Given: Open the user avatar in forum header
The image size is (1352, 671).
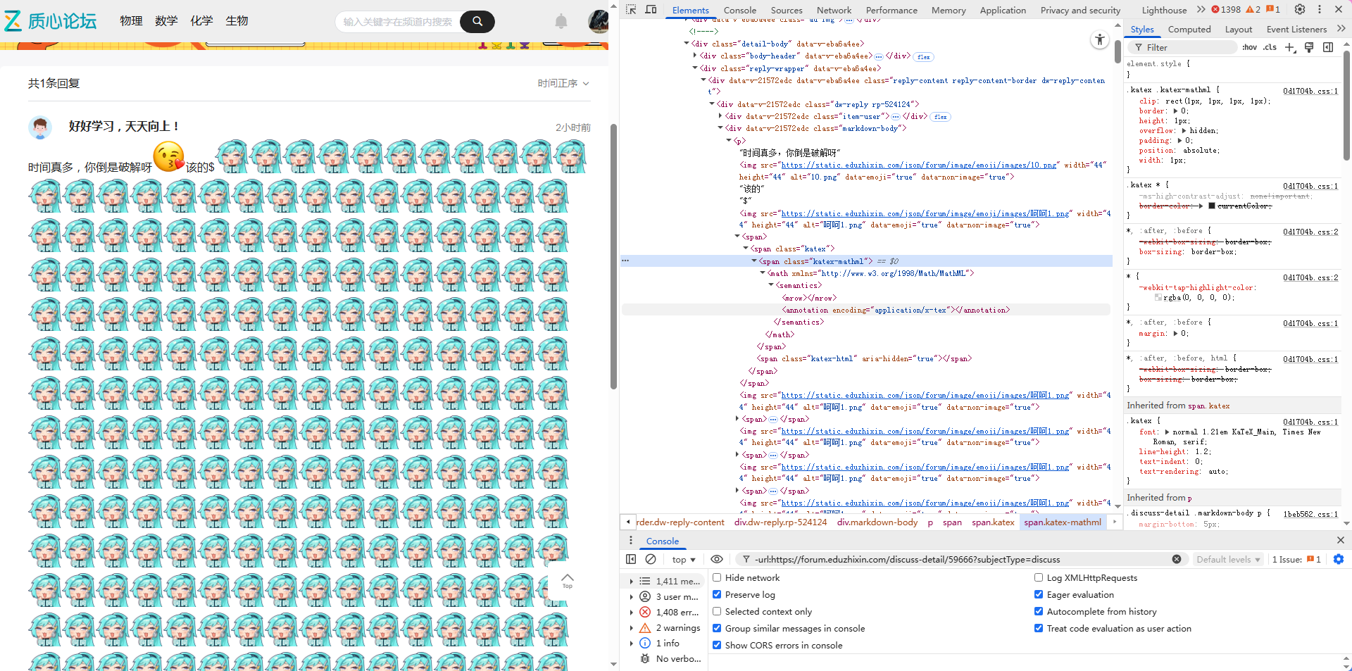Looking at the screenshot, I should click(x=599, y=21).
